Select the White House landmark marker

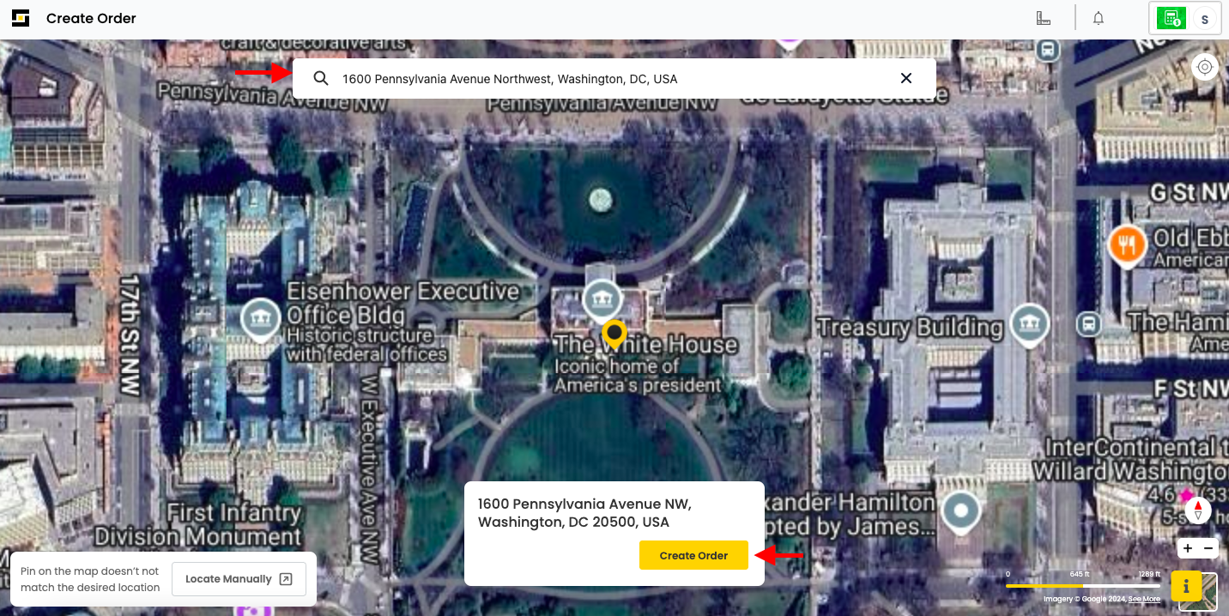coord(602,301)
